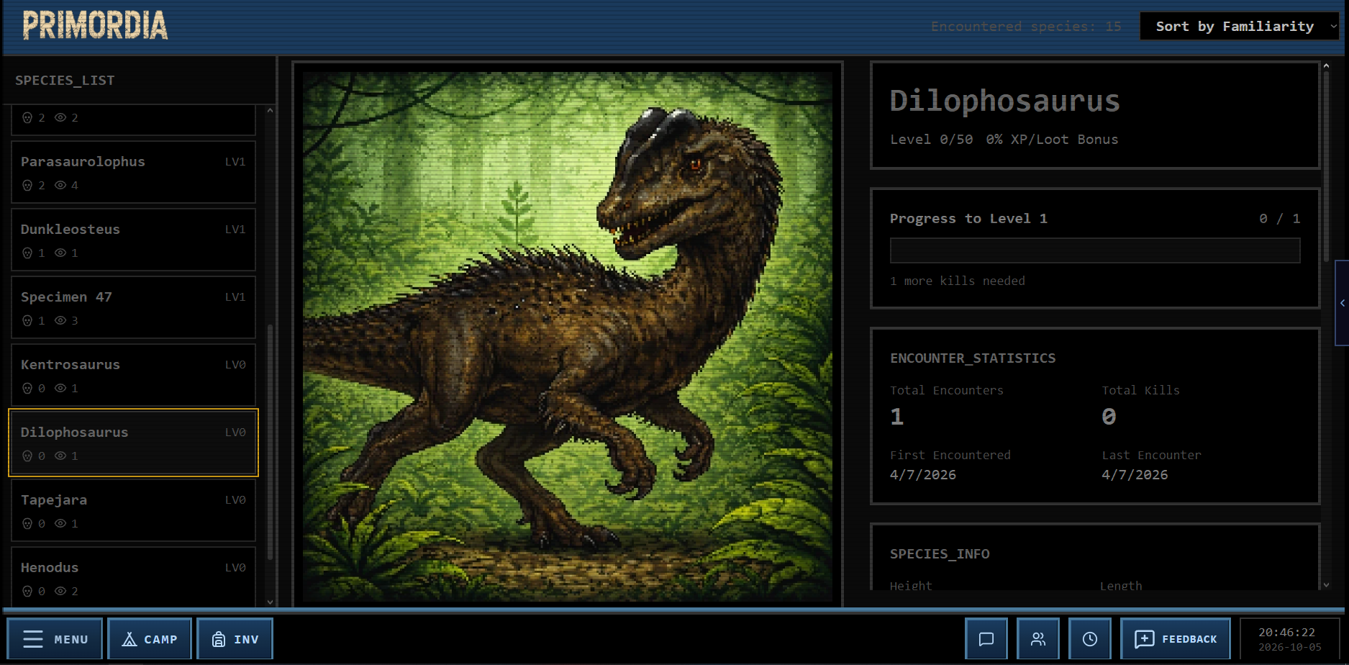The height and width of the screenshot is (665, 1349).
Task: Click the eye icon on Tapejara row
Action: [60, 524]
